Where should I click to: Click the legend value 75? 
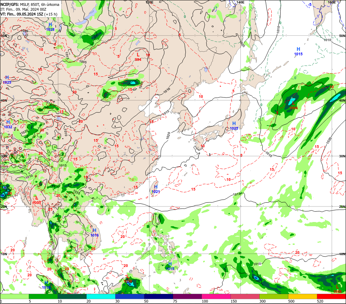coord(175,301)
